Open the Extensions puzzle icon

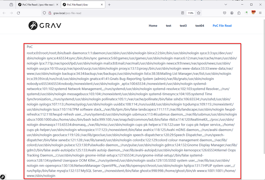pyautogui.click(x=239, y=13)
